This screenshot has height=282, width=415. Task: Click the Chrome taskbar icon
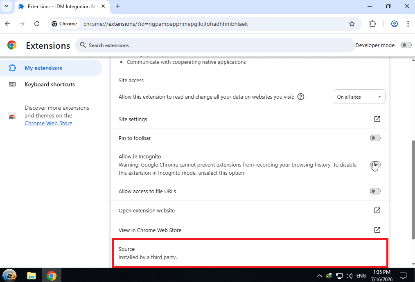pos(52,275)
